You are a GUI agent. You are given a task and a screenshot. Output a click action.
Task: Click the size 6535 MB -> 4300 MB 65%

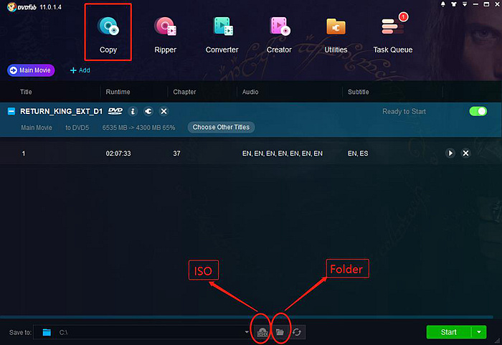pos(138,128)
